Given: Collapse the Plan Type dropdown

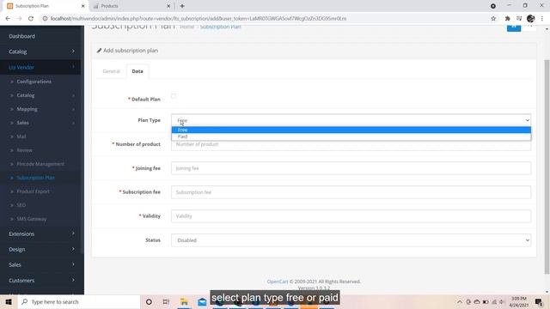Looking at the screenshot, I should [351, 120].
